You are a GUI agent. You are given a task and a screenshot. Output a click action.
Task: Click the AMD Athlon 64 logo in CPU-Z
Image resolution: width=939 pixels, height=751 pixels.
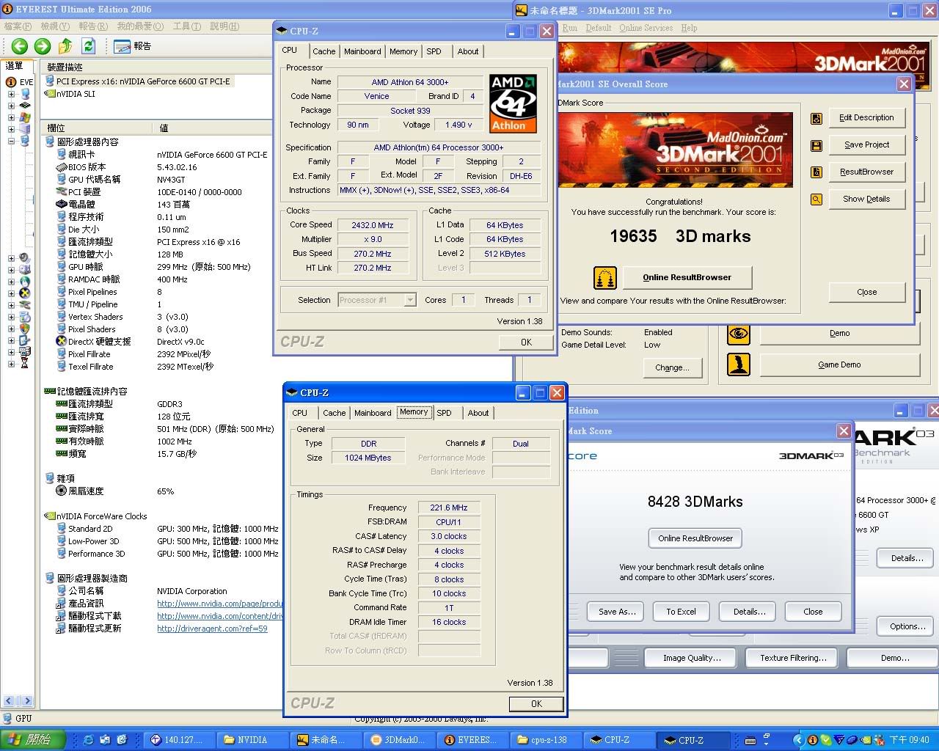[x=513, y=103]
